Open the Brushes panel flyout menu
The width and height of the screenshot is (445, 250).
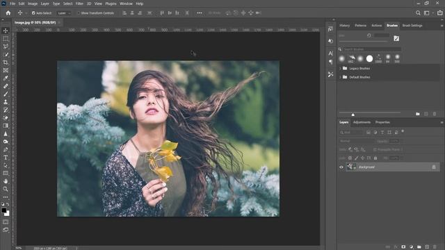[x=442, y=26]
